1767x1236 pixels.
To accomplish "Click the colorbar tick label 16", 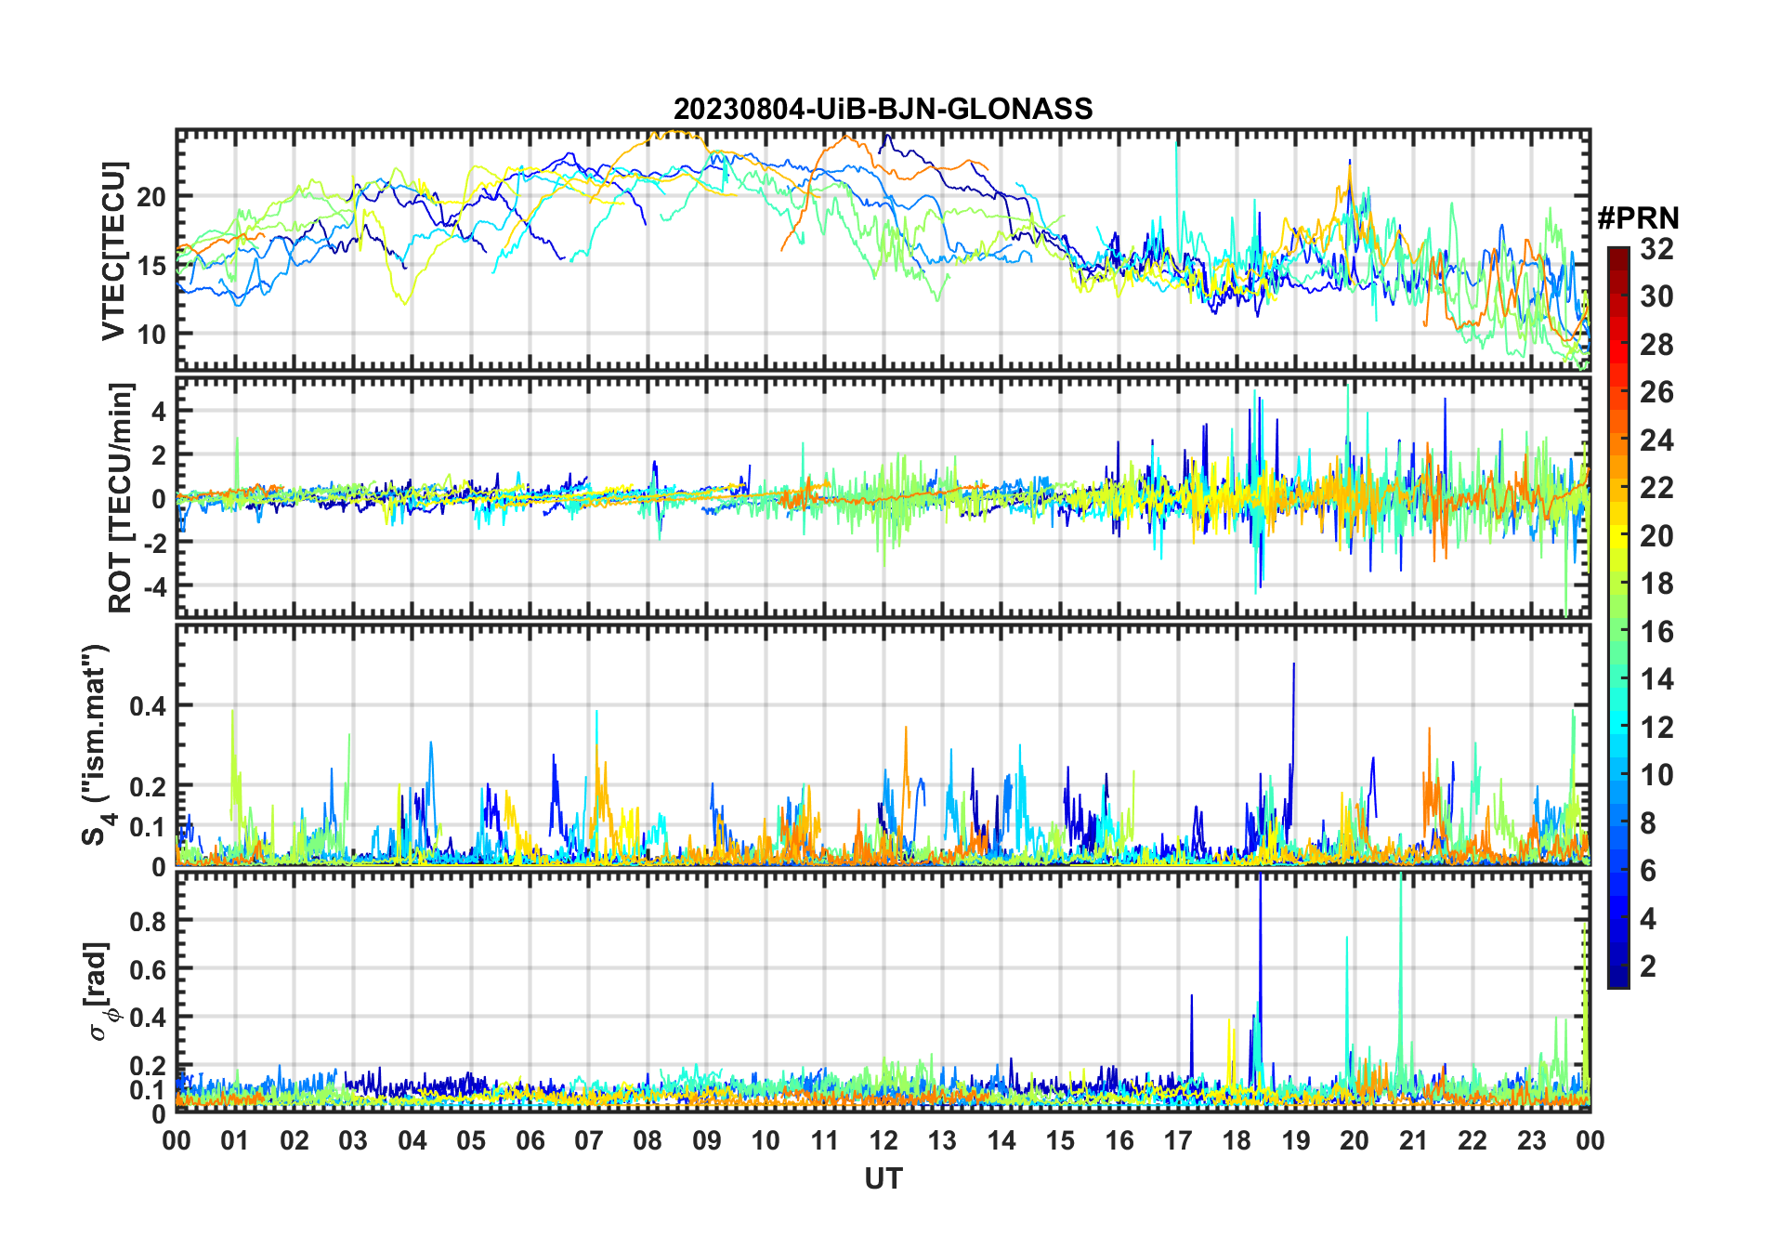I will click(1656, 632).
